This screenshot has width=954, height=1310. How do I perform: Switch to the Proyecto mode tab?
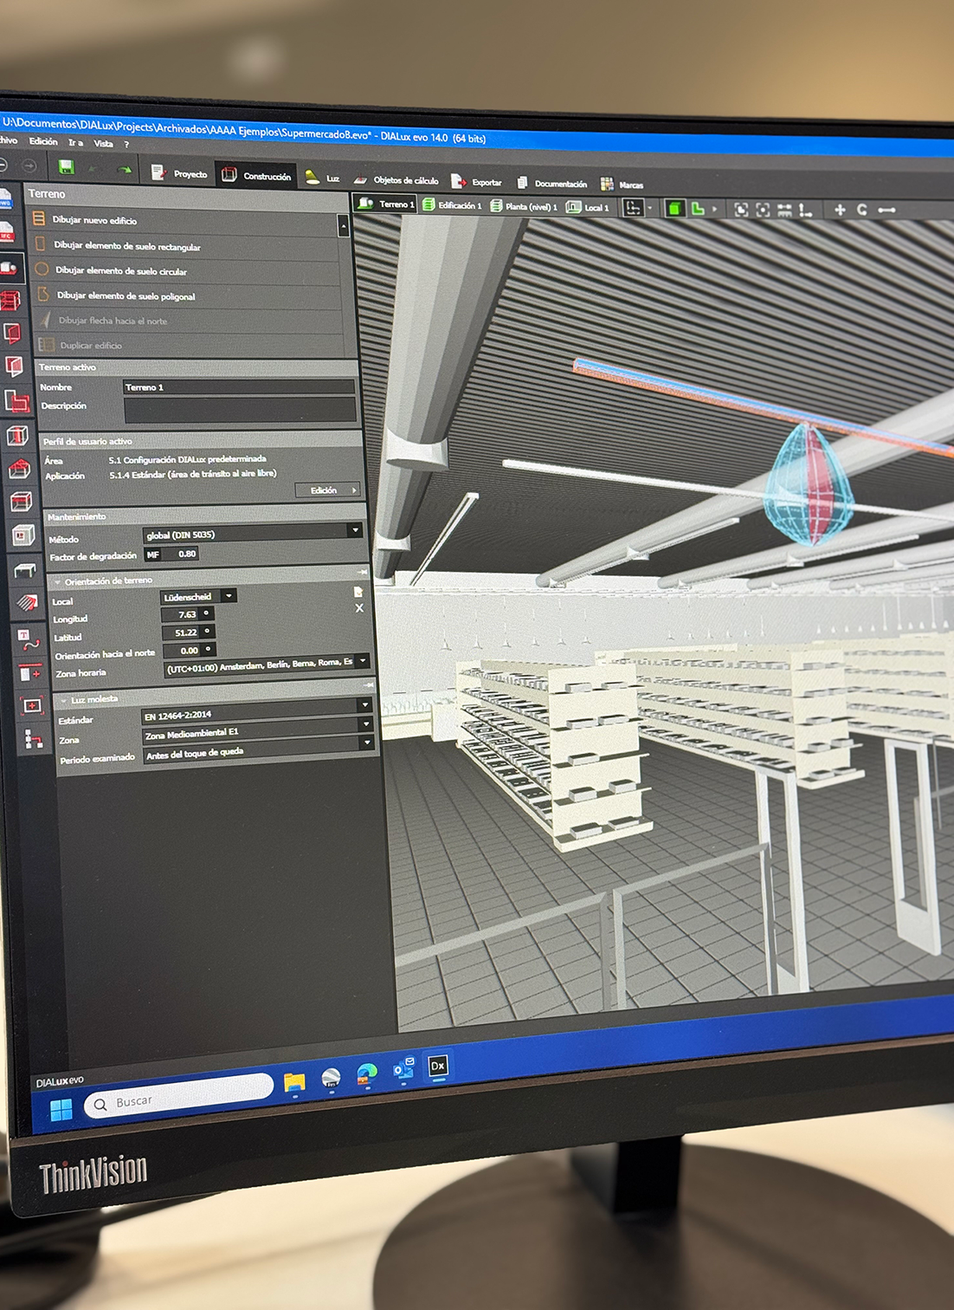pyautogui.click(x=180, y=173)
